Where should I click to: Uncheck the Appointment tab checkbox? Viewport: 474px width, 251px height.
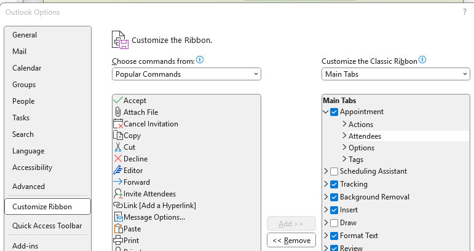tap(334, 112)
